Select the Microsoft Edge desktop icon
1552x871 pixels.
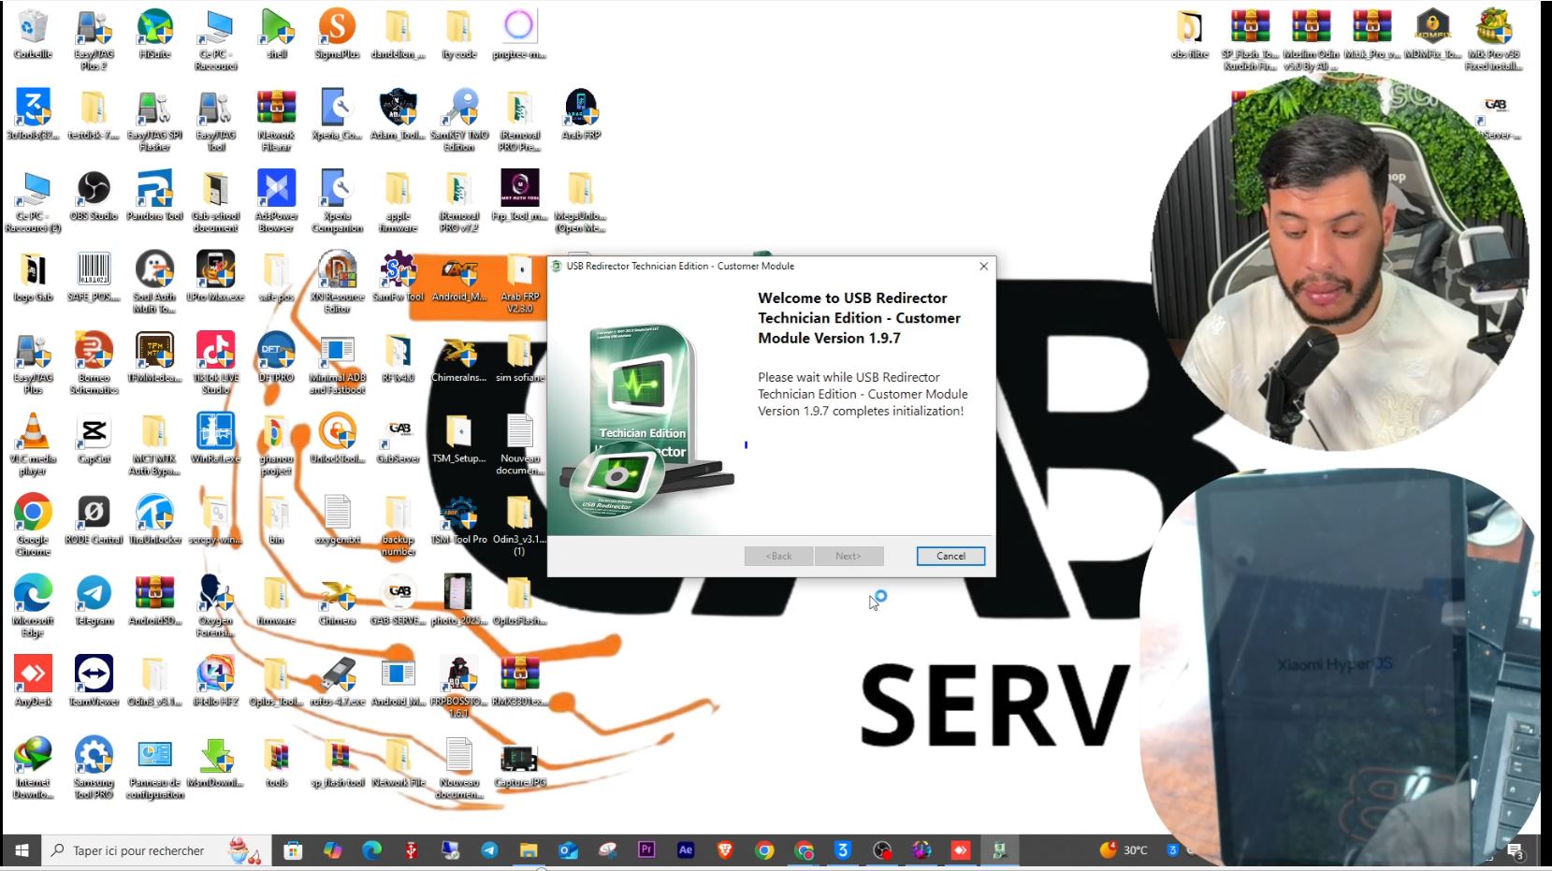33,606
